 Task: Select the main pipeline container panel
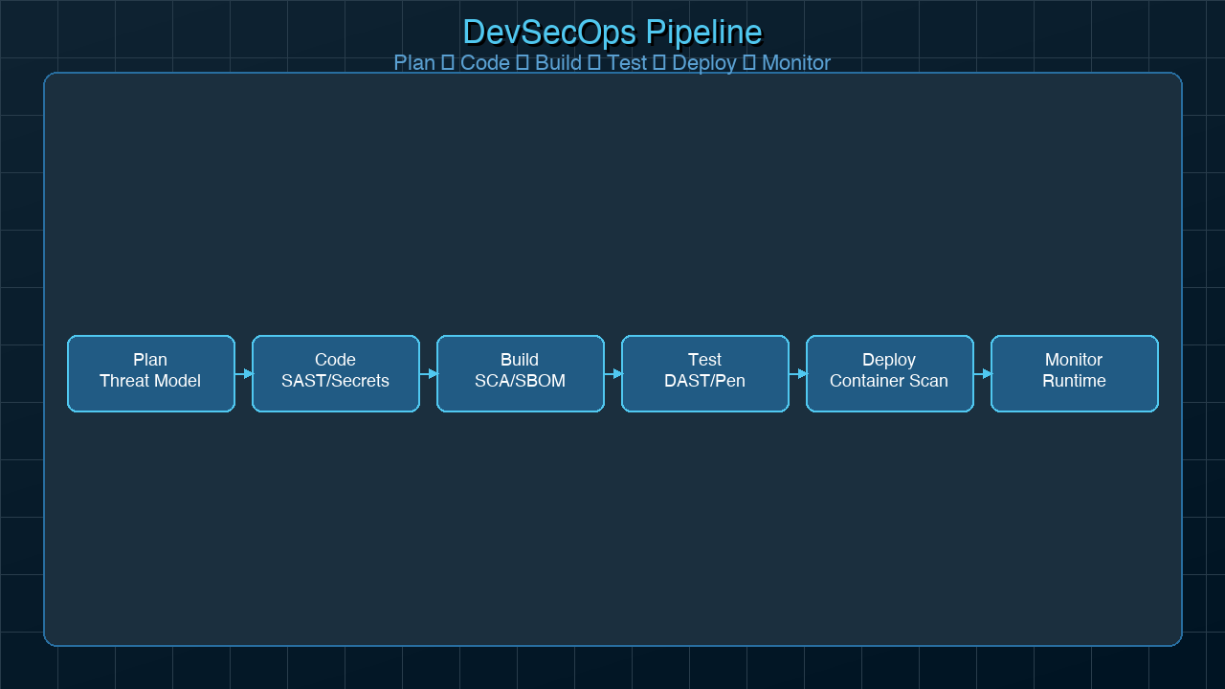tap(612, 191)
